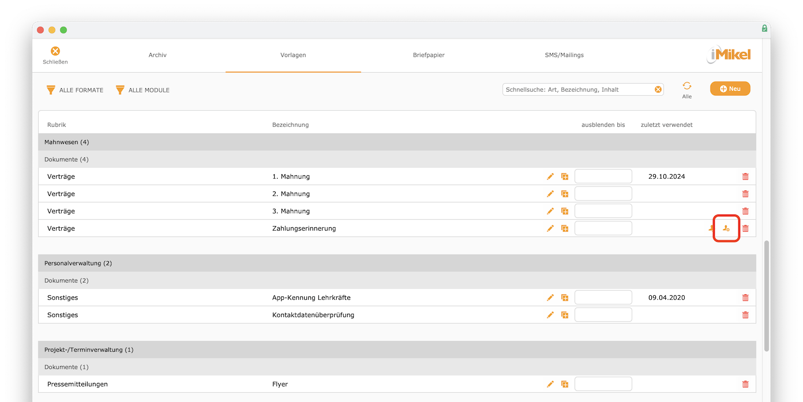Click the Rubrik column header

[x=57, y=125]
